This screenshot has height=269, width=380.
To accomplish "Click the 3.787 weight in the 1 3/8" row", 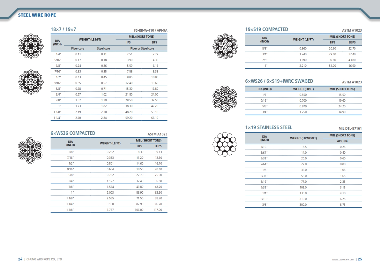I will tap(110, 210).
